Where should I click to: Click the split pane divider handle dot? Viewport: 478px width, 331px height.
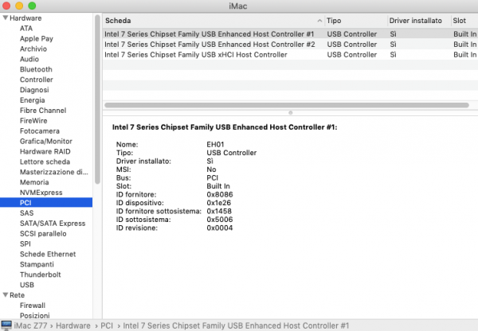point(291,113)
